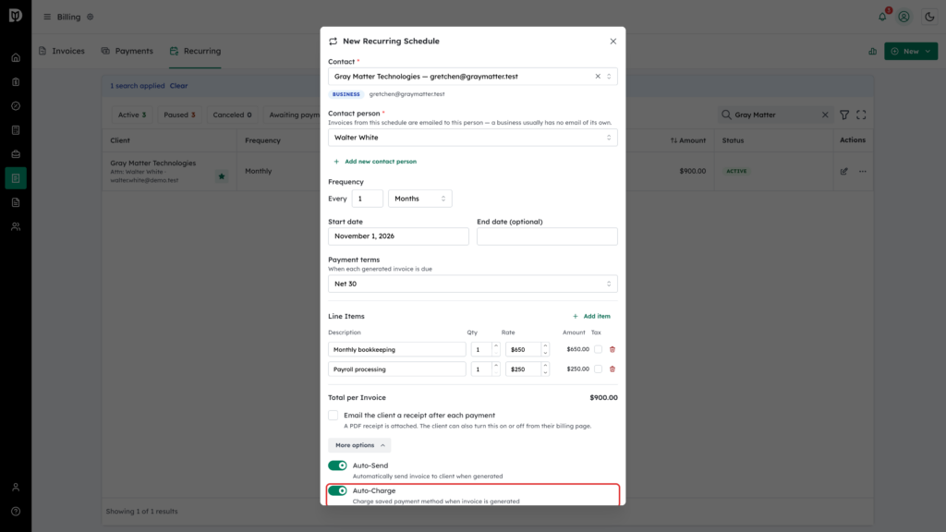Click the app logo in top-left corner
This screenshot has height=532, width=946.
16,15
